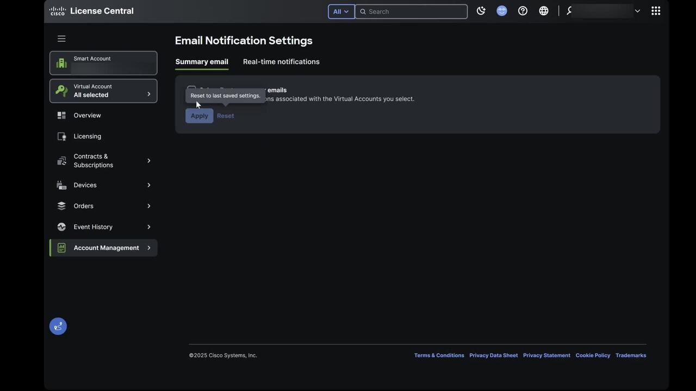
Task: Open the apps grid launcher
Action: (656, 11)
